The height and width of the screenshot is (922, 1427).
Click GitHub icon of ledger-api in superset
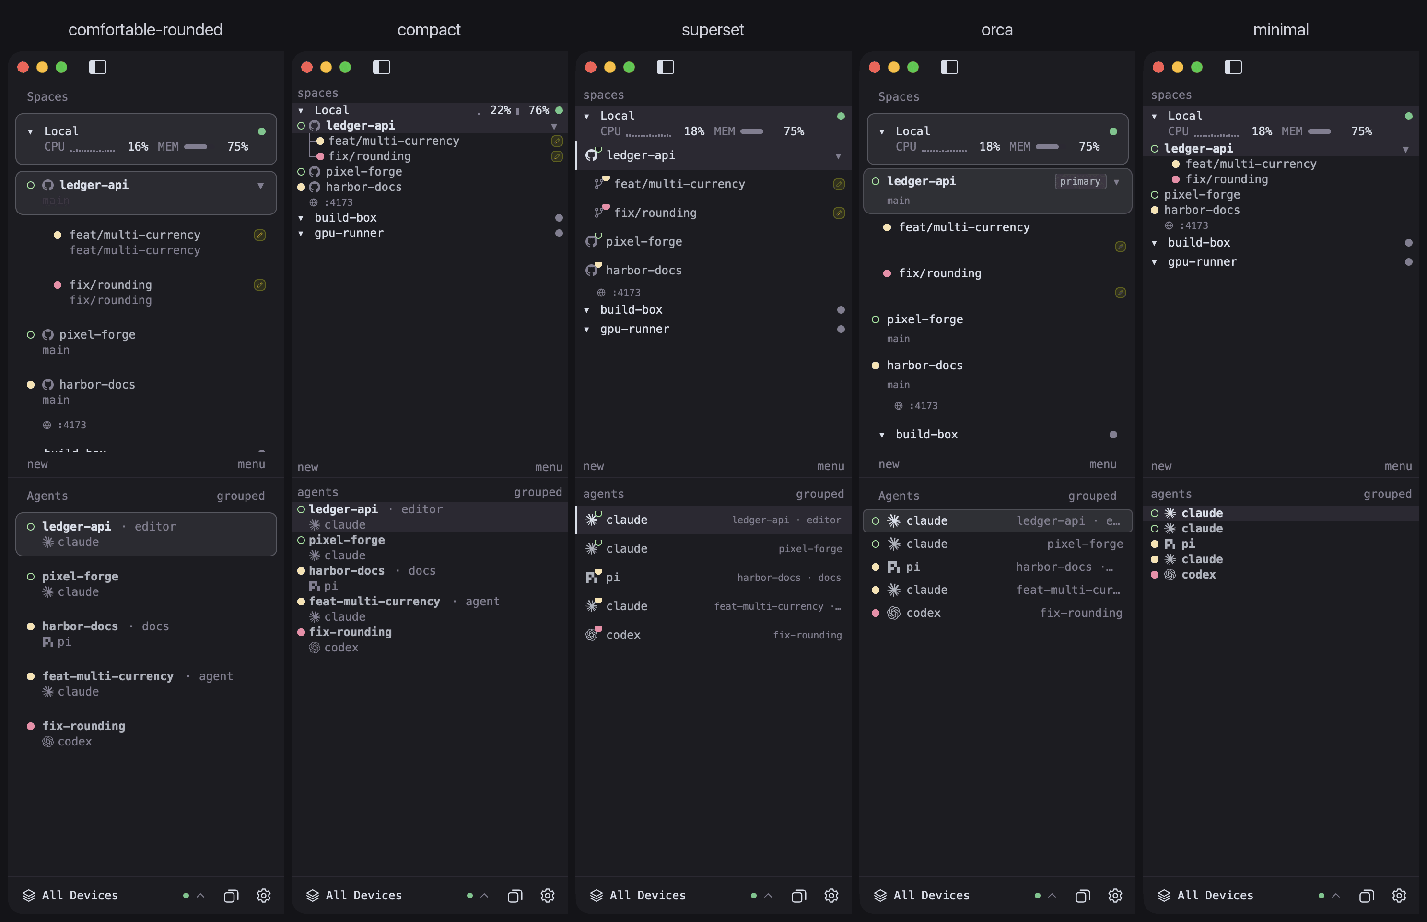pyautogui.click(x=592, y=155)
